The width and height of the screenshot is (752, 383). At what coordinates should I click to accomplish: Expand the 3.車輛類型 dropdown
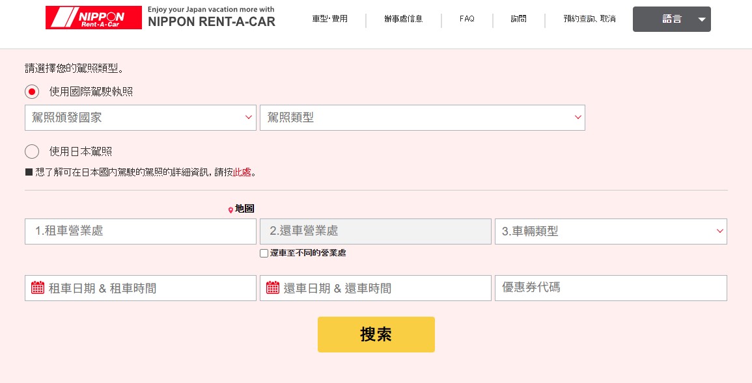pyautogui.click(x=611, y=231)
